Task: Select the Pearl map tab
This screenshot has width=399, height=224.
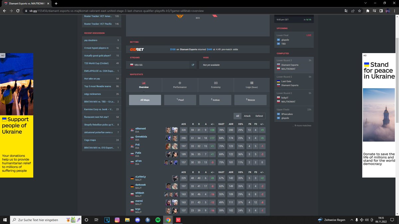Action: coord(180,100)
